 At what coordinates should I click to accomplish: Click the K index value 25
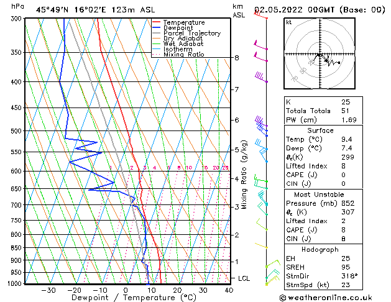(346, 102)
